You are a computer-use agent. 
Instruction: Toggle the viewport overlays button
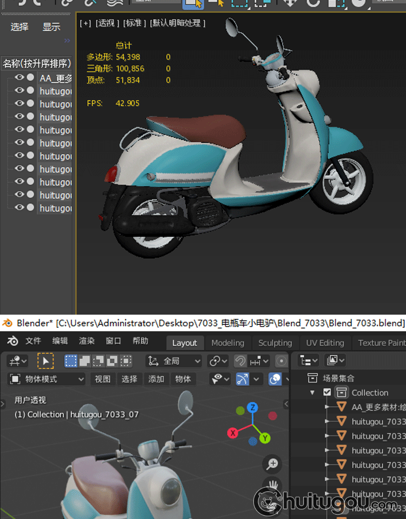tap(276, 379)
